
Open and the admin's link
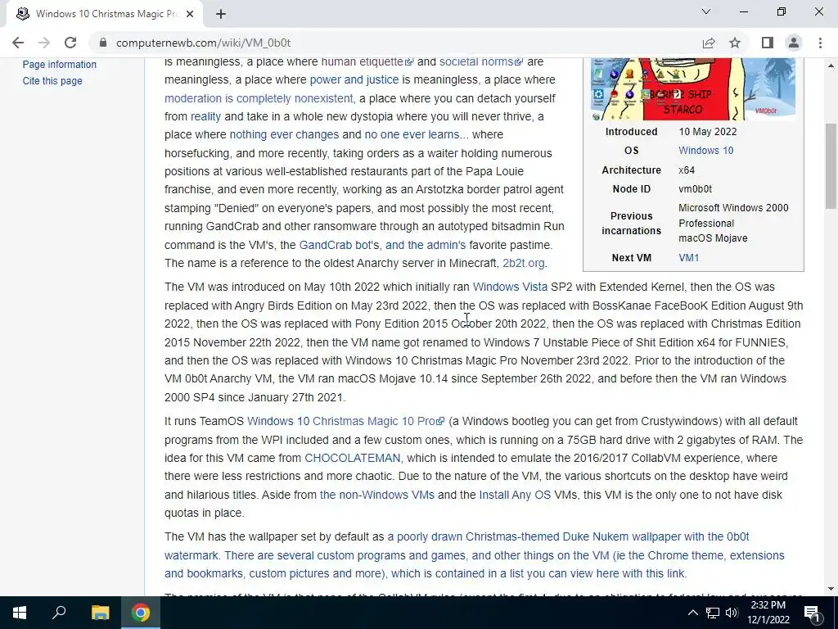(x=426, y=245)
